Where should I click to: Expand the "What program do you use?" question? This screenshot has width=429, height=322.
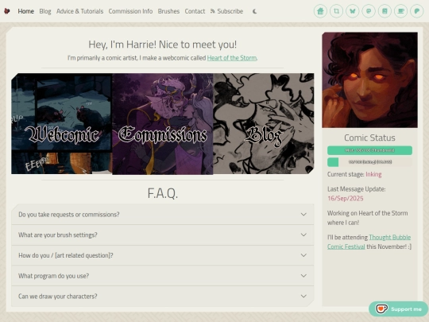[x=163, y=276]
